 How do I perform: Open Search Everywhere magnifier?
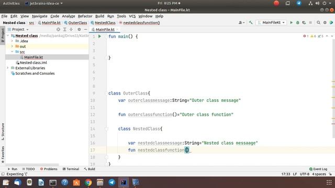(318, 22)
